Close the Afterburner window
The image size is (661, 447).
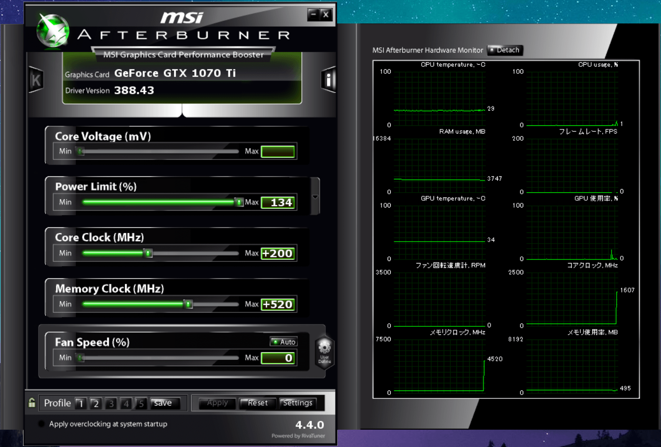(x=326, y=14)
